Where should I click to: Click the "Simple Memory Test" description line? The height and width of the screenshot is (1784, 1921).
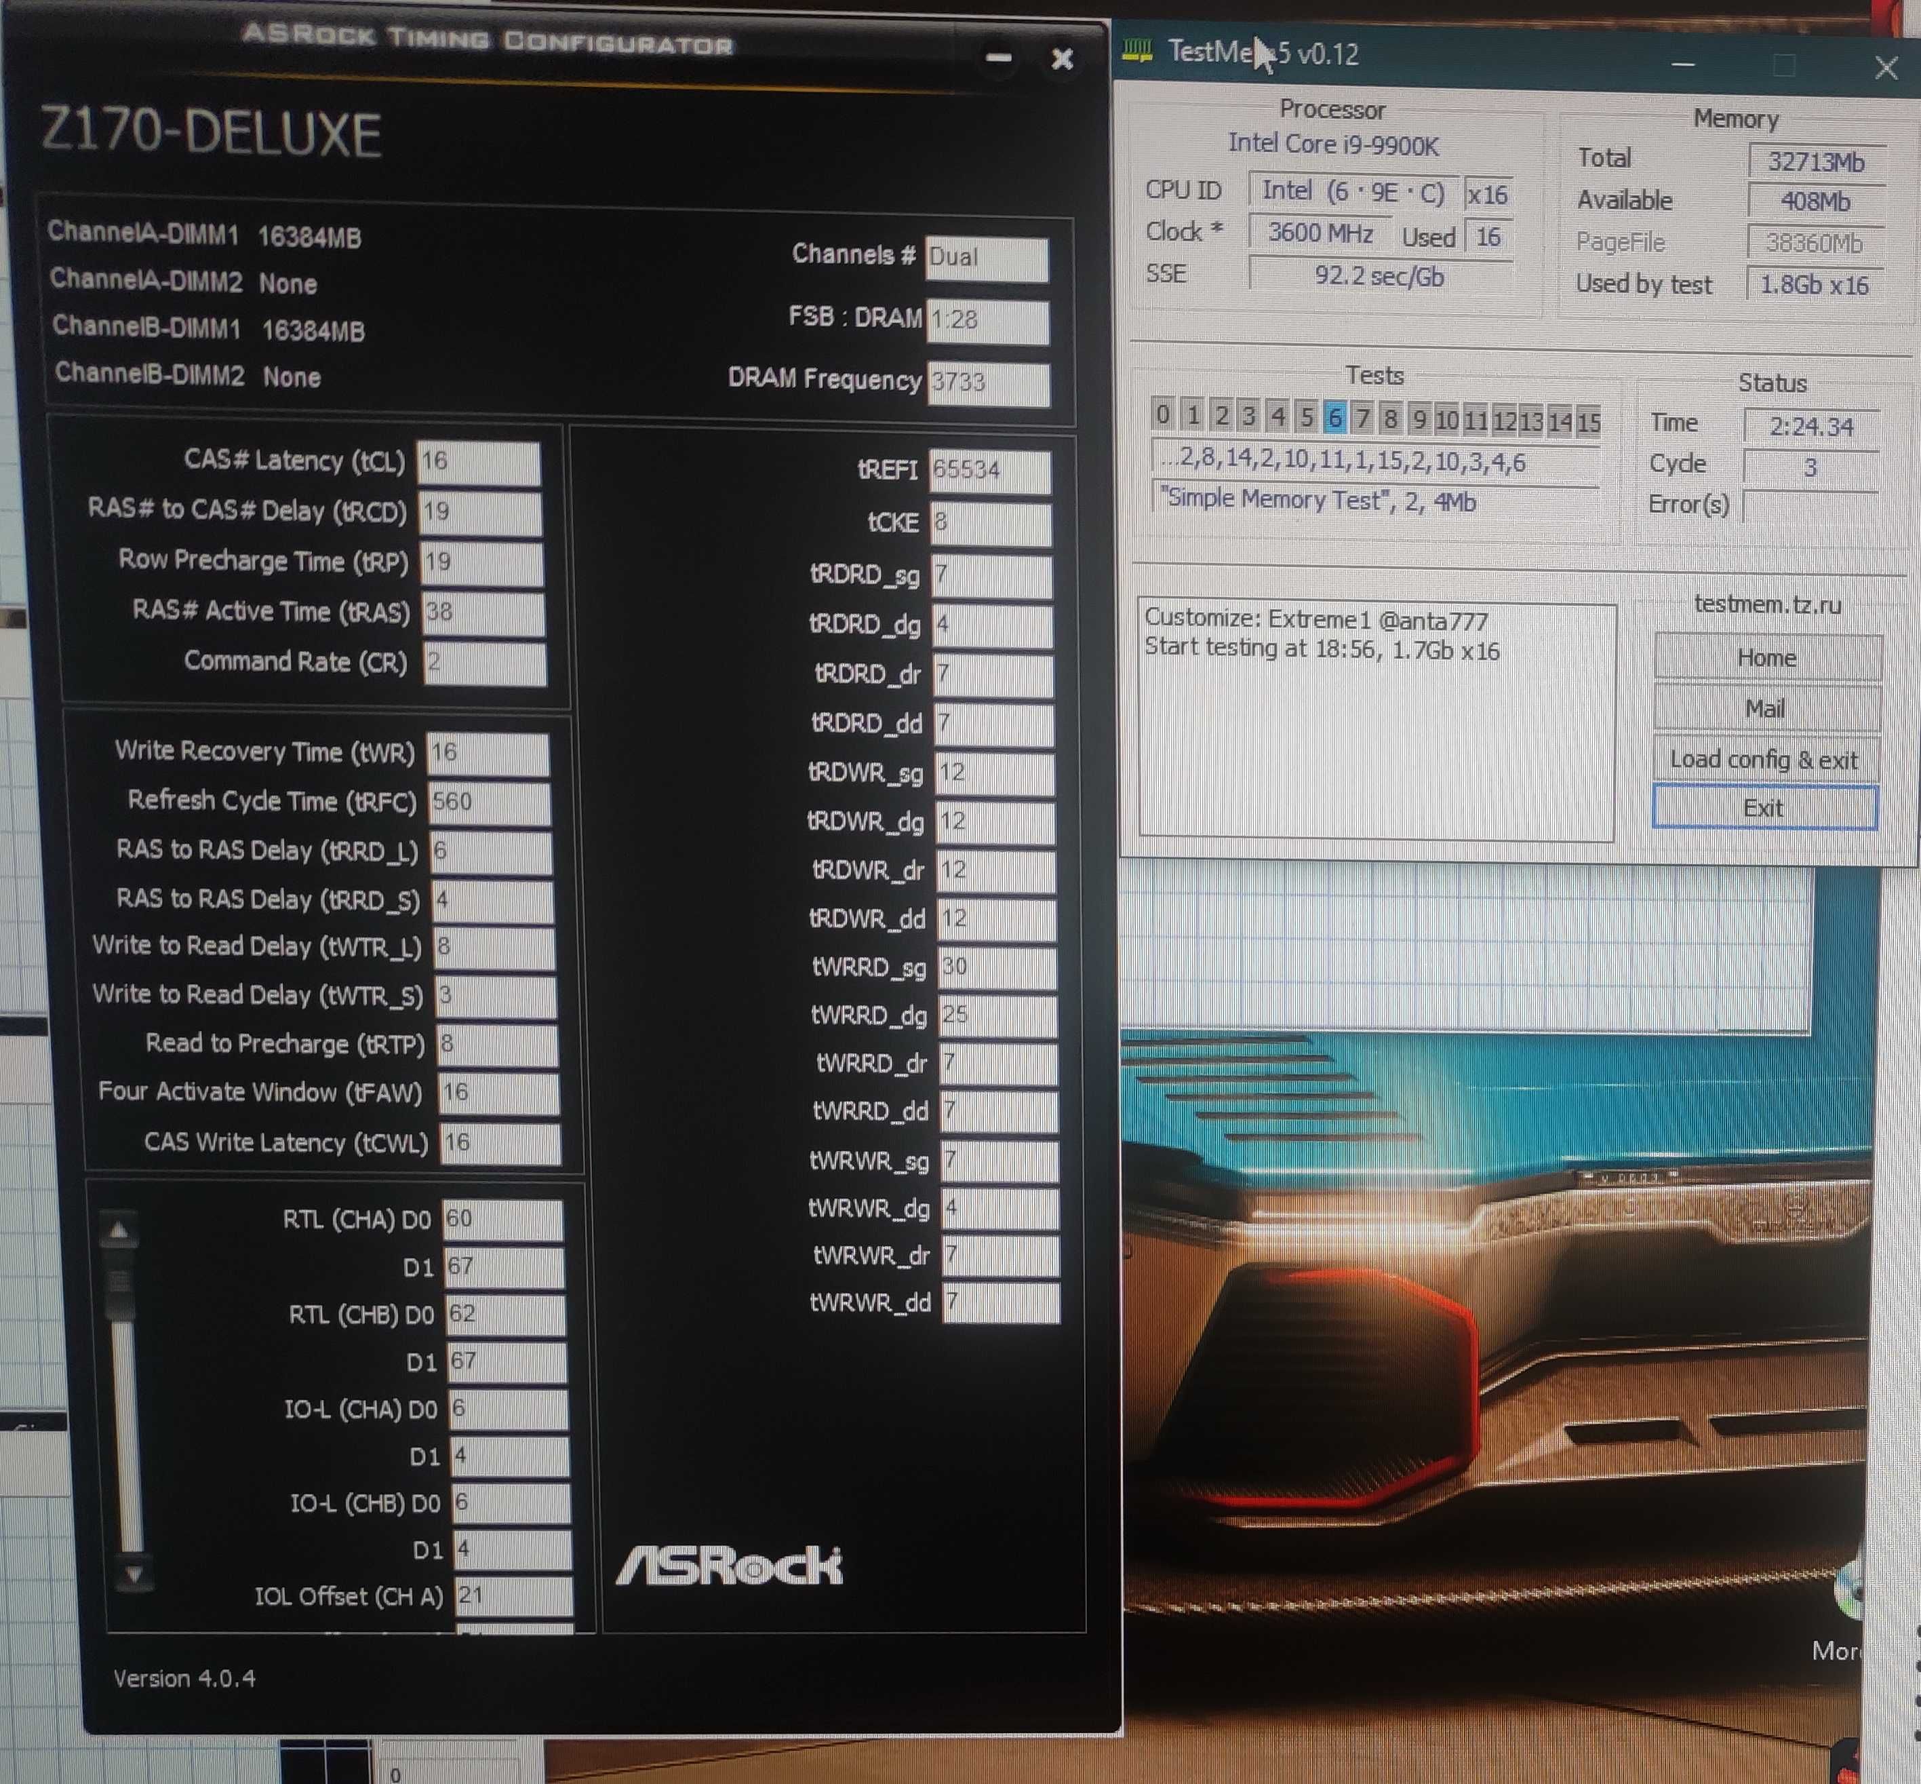[1375, 501]
